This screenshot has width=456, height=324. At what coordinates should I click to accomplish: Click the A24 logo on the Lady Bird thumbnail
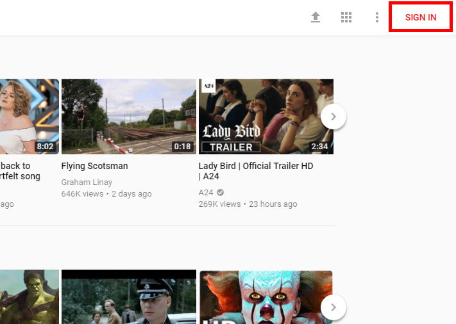(208, 87)
